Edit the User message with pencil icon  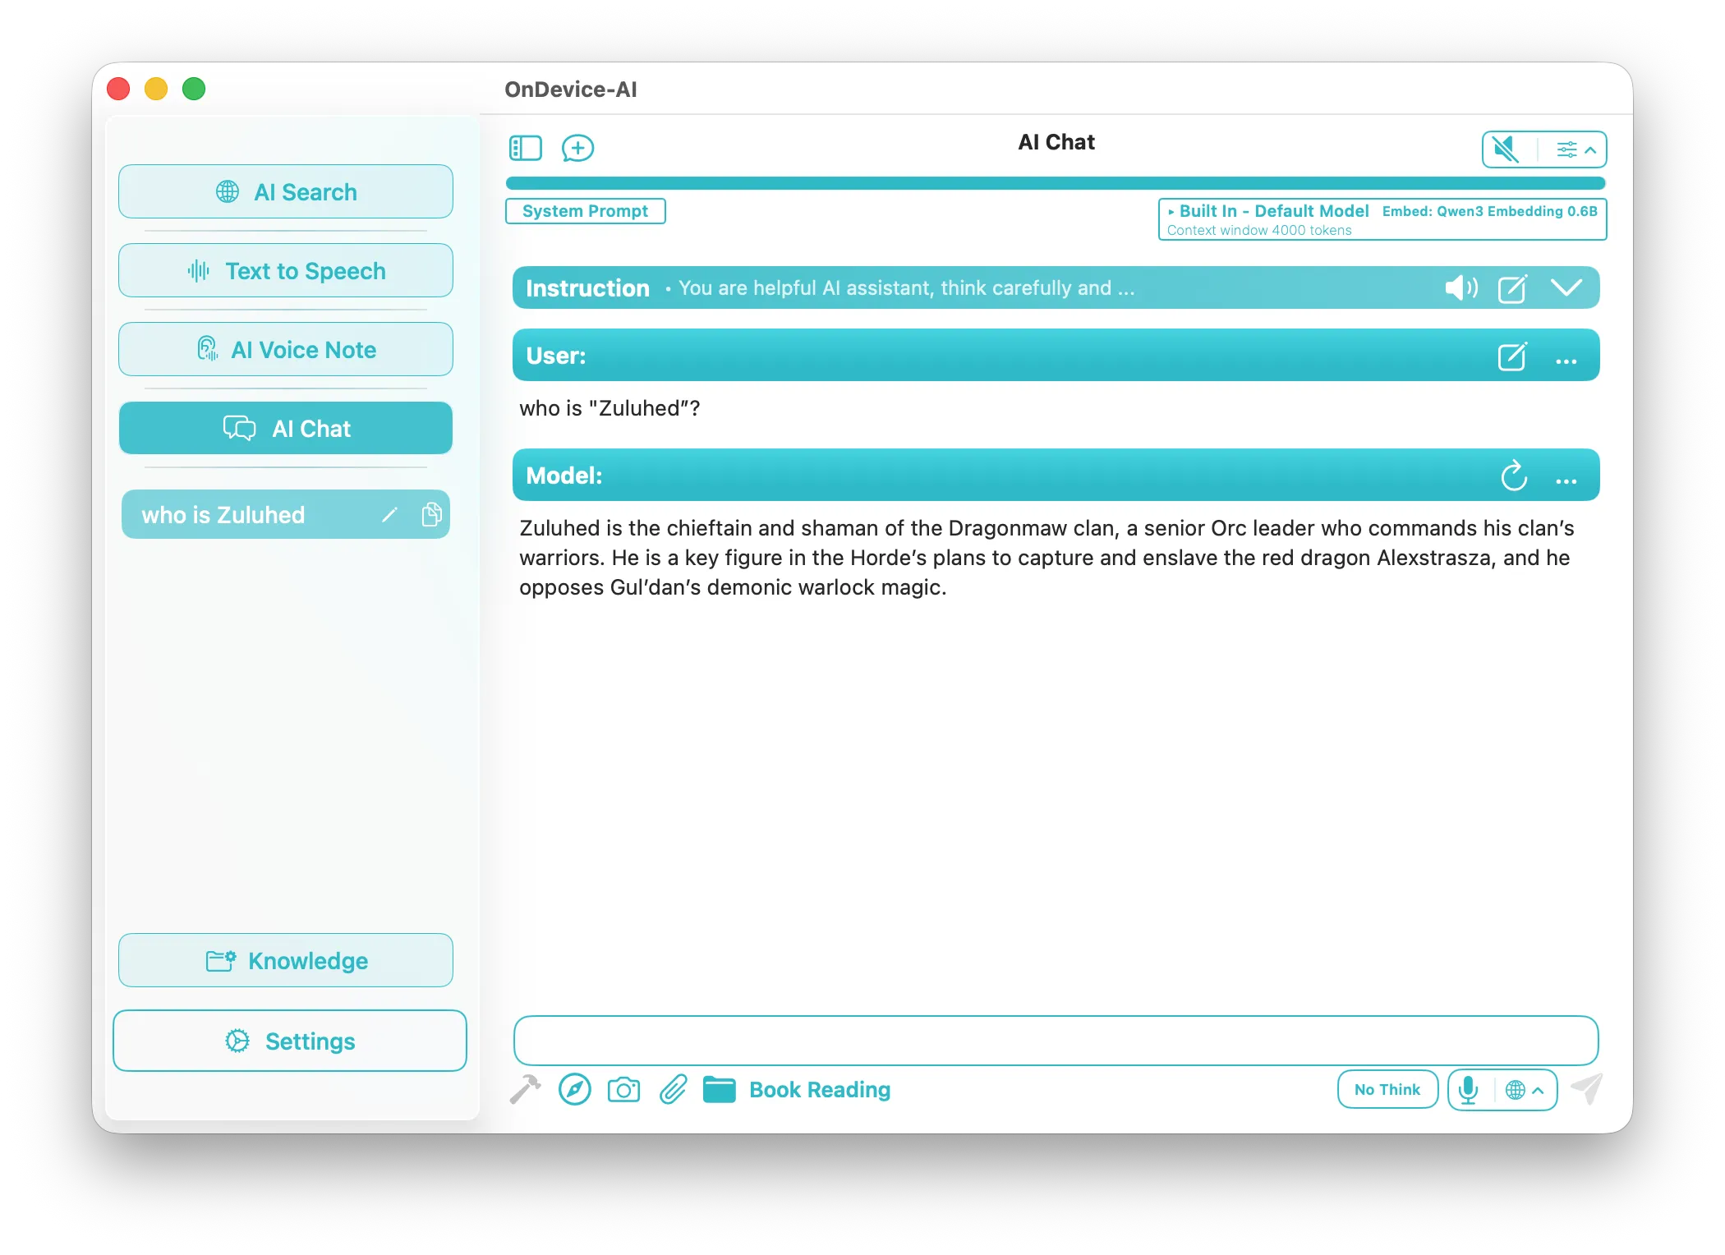(1512, 356)
